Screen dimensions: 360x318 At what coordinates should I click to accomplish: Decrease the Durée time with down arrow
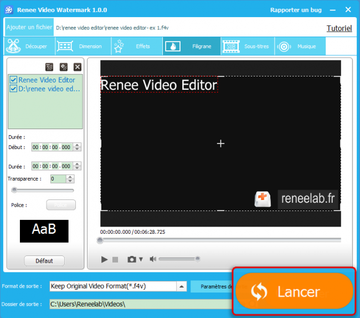tap(77, 168)
